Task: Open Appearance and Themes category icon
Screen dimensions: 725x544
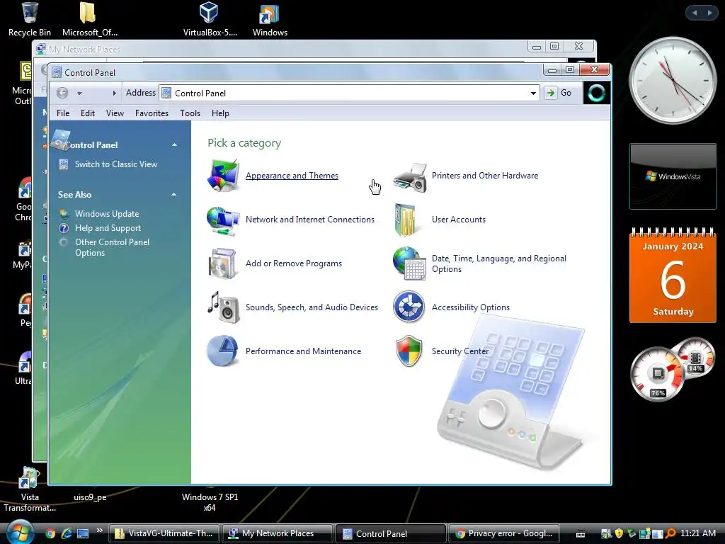Action: (x=223, y=176)
